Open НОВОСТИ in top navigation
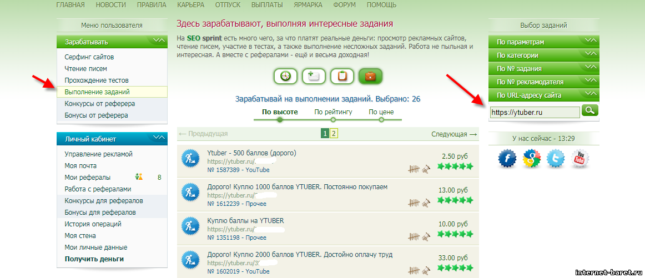This screenshot has width=645, height=278. coord(112,5)
